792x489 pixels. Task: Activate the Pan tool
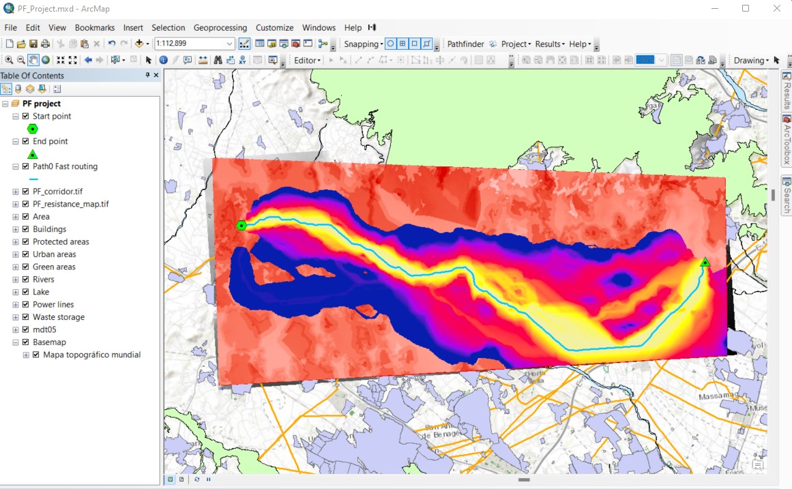(32, 59)
